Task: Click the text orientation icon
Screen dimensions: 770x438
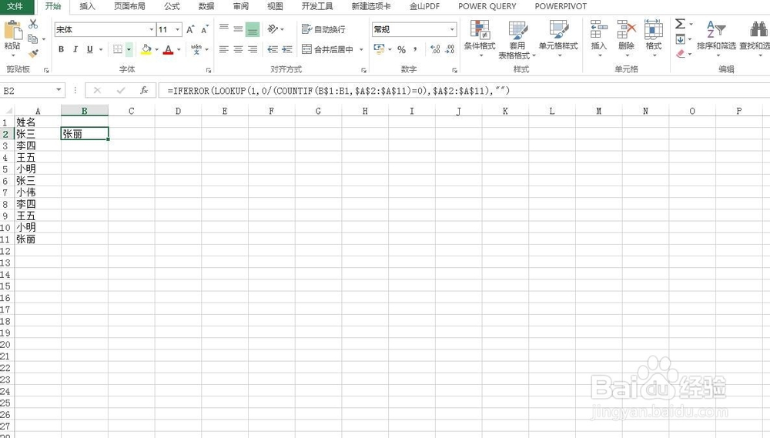Action: pos(273,29)
